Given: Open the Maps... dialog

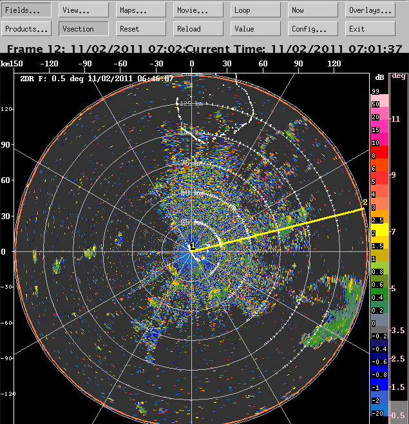Looking at the screenshot, I should [x=141, y=10].
